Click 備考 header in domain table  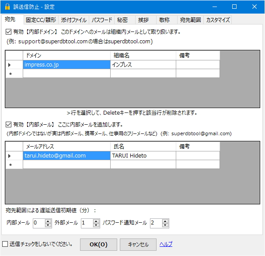pos(198,55)
